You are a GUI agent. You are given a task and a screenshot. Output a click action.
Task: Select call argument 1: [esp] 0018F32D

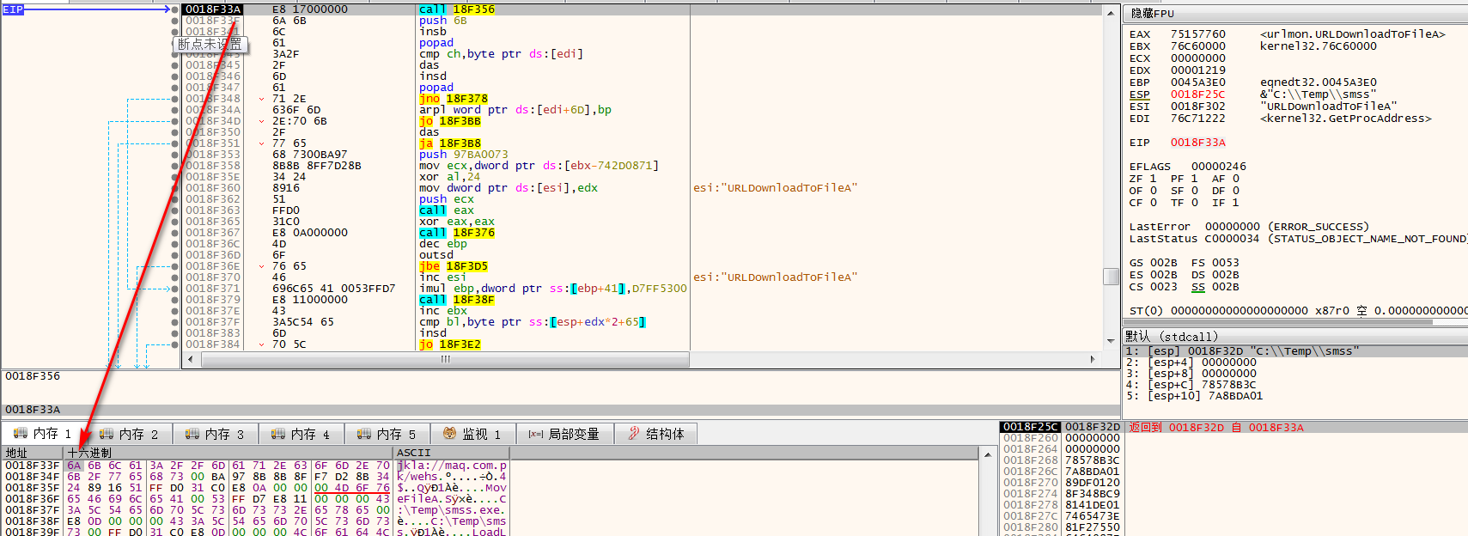pyautogui.click(x=1295, y=351)
